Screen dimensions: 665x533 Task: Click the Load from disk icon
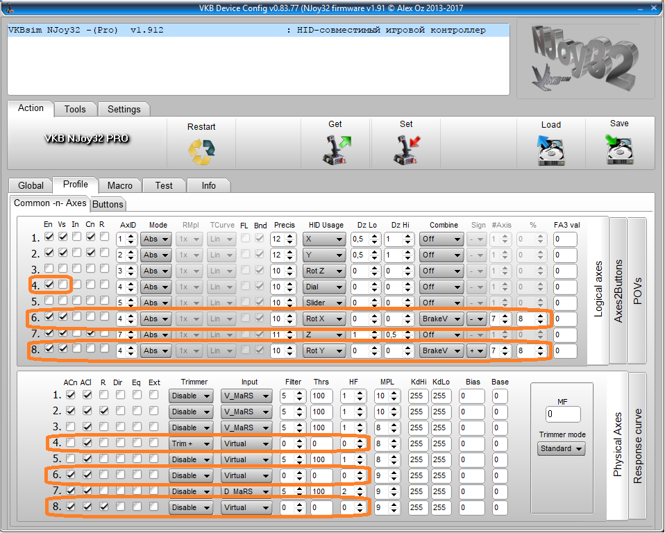(x=550, y=150)
